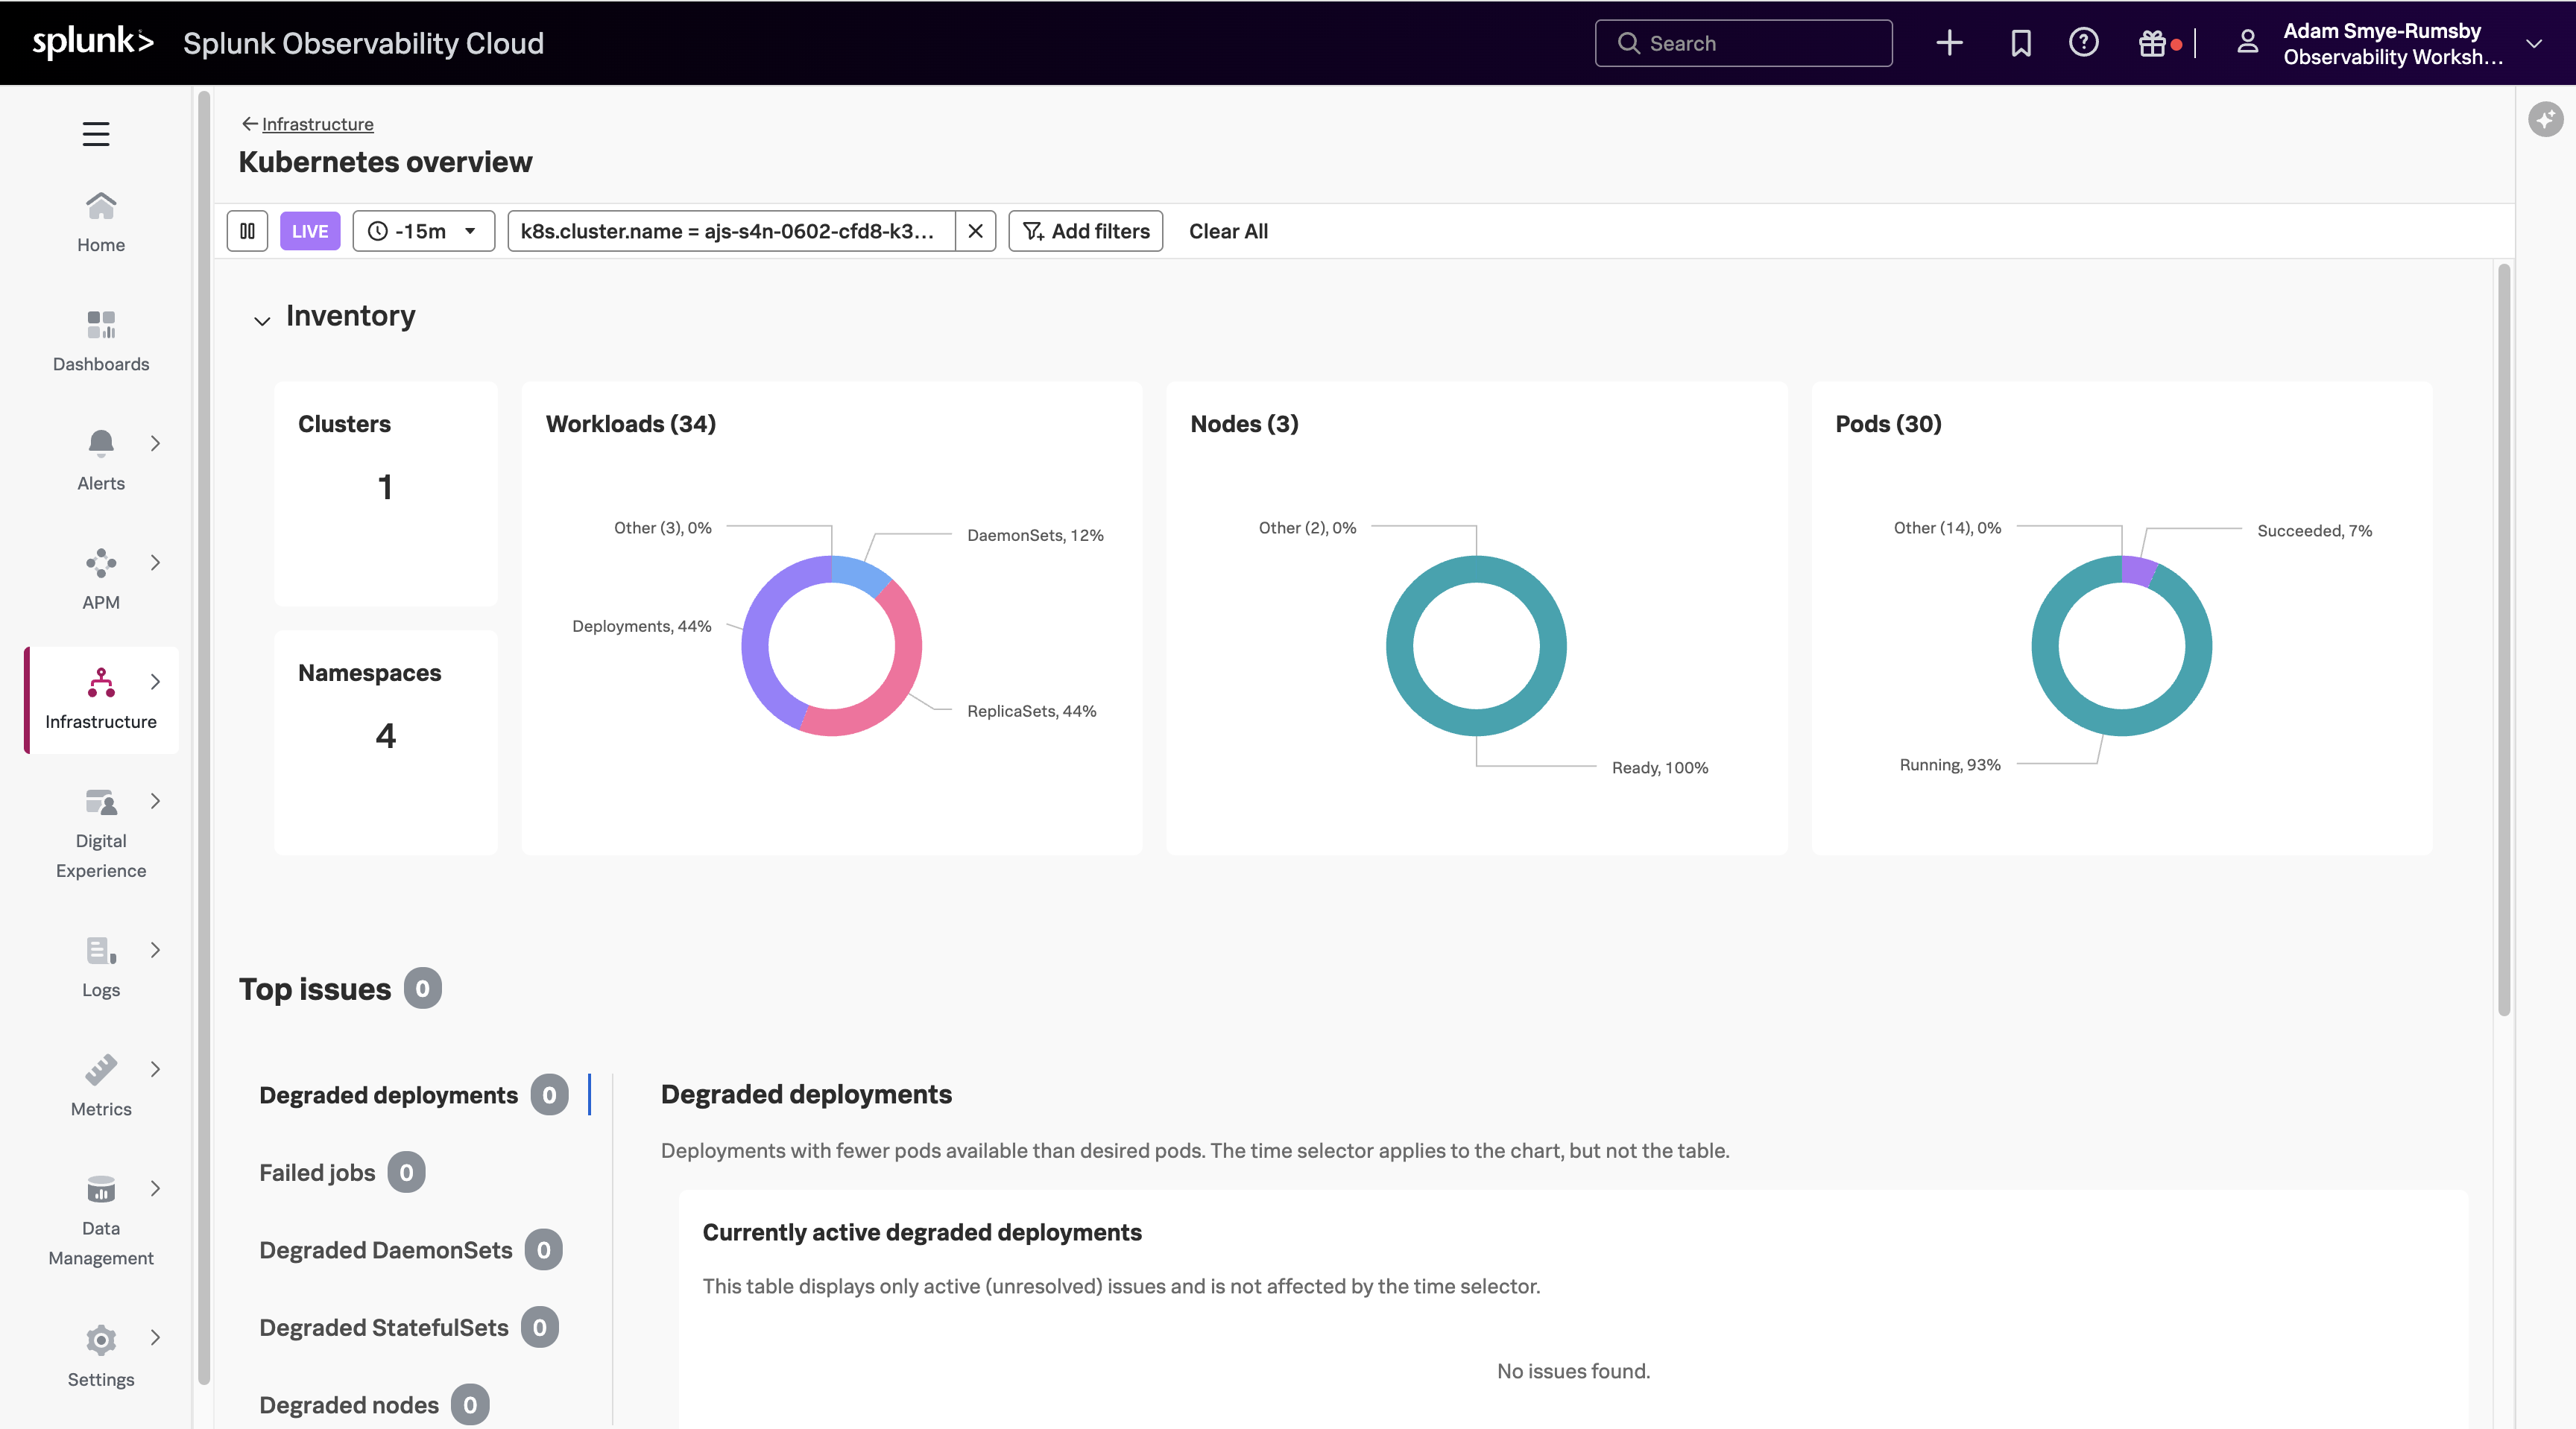Click the teal Nodes Ready donut
Screen dimensions: 2576x1429
pos(1400,647)
